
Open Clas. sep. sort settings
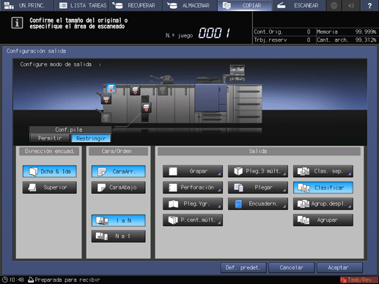click(323, 171)
